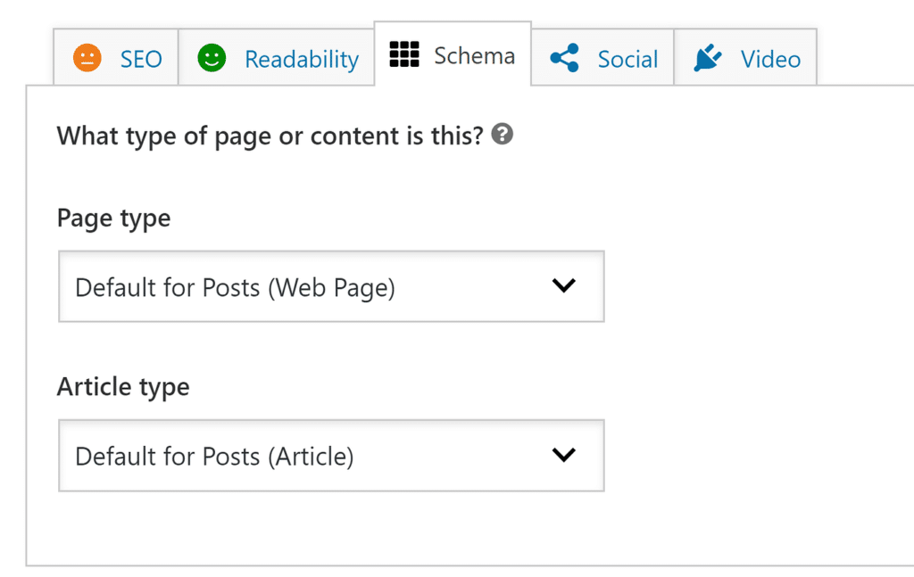Click the Social share icon

click(x=561, y=57)
